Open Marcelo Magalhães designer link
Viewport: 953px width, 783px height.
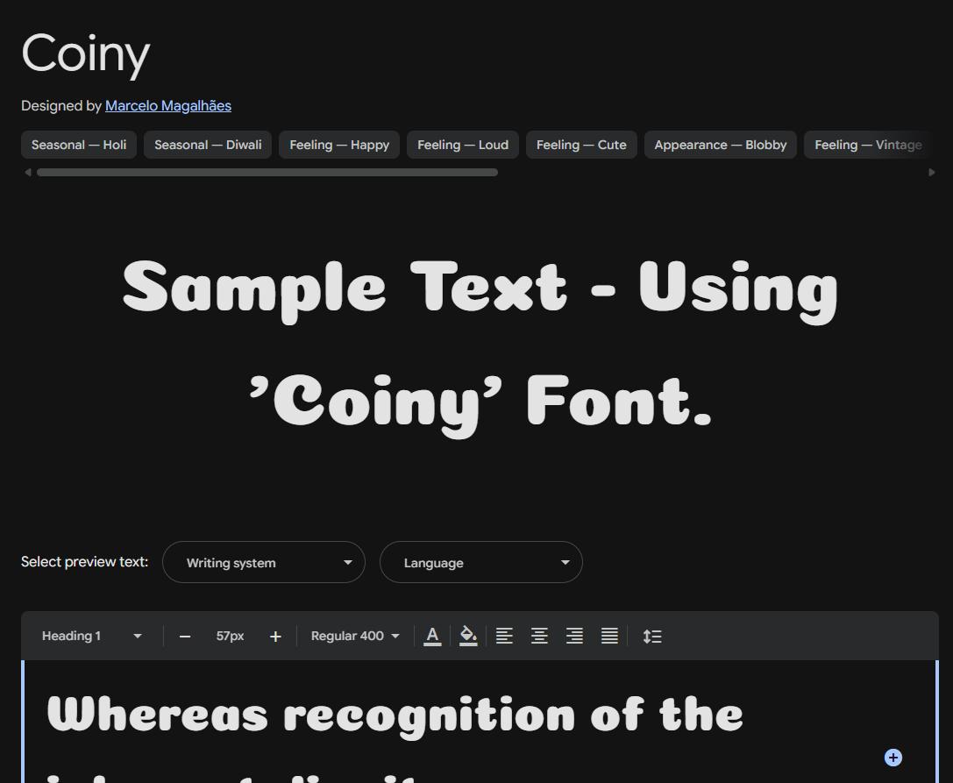(168, 106)
